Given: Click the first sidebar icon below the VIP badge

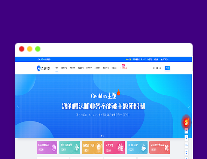Looking at the screenshot, I should pyautogui.click(x=187, y=131).
